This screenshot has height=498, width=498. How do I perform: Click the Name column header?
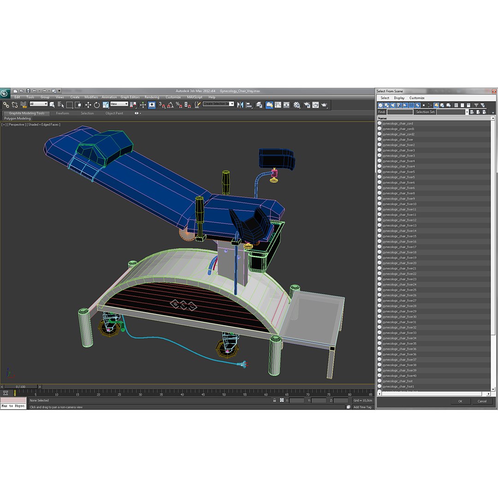[x=434, y=118]
